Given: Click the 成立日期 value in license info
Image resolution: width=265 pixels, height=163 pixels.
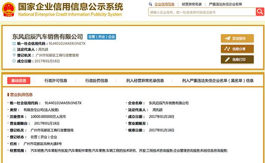Looking at the screenshot, I should coord(161,117).
